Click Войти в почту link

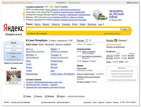(132, 3)
